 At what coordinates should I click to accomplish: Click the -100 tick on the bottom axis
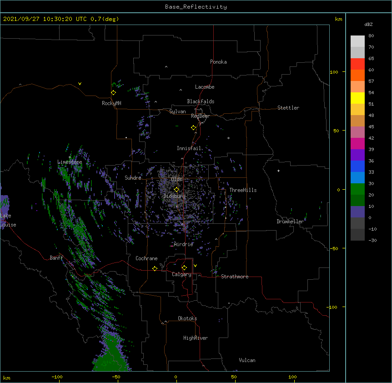click(57, 377)
